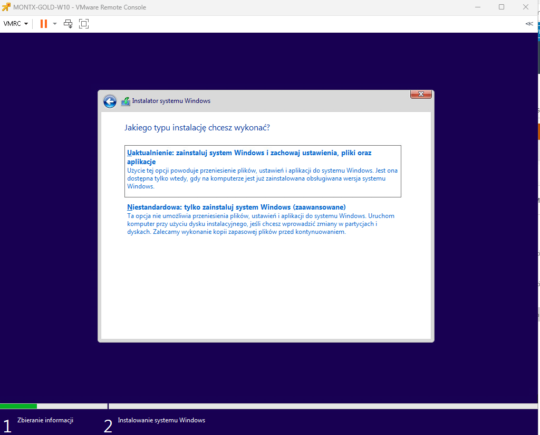Minimize the VMware Remote Console window
Image resolution: width=540 pixels, height=435 pixels.
click(x=477, y=7)
